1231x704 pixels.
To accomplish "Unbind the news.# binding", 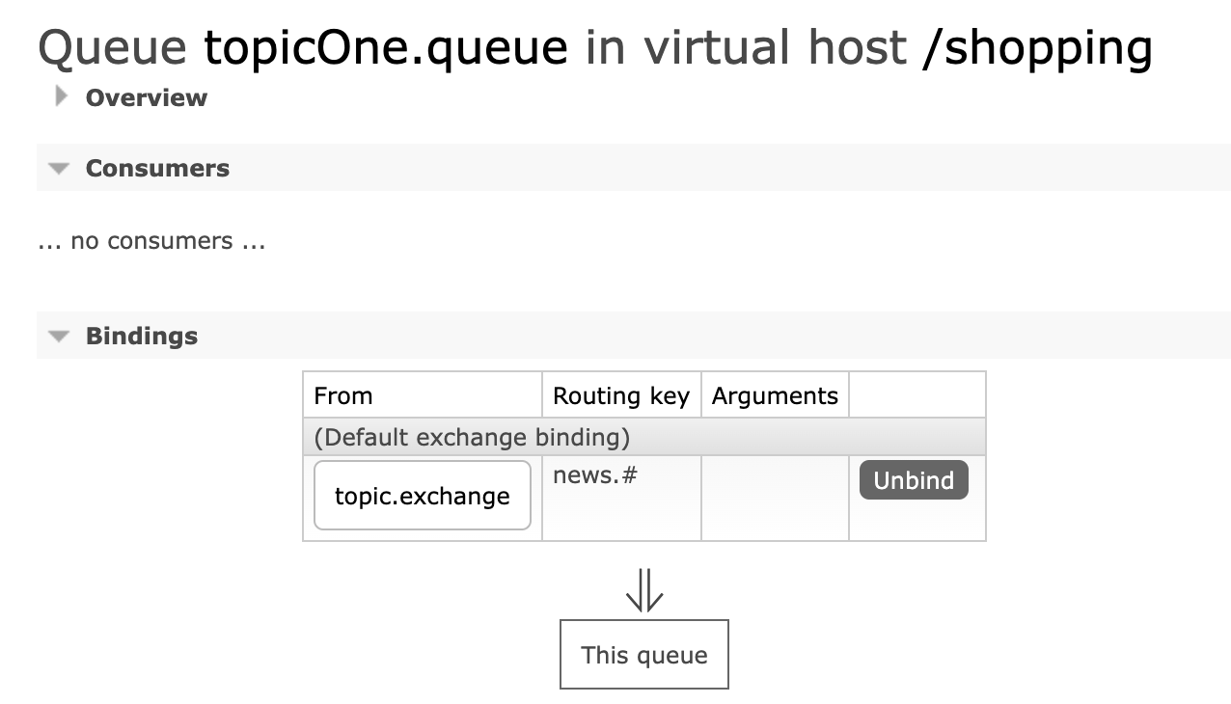I will (914, 480).
